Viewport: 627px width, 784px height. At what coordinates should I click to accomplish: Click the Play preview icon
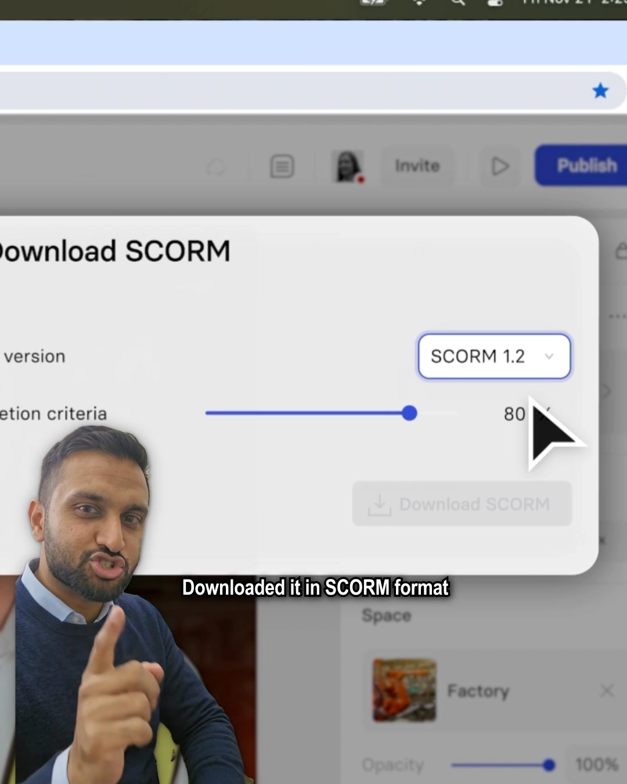click(500, 167)
